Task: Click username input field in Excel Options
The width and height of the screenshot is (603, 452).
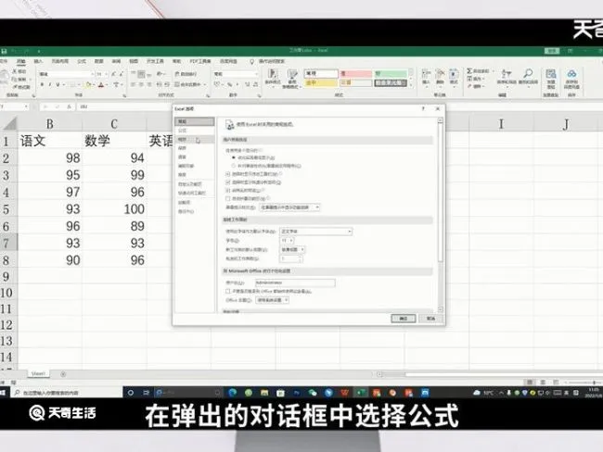Action: point(295,282)
